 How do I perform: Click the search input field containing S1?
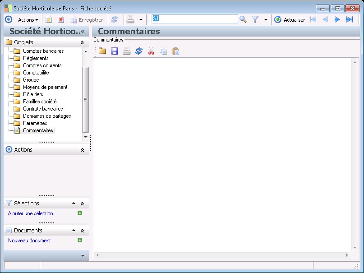(194, 19)
